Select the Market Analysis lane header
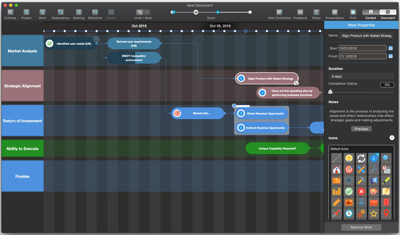Image resolution: width=400 pixels, height=235 pixels. point(22,51)
